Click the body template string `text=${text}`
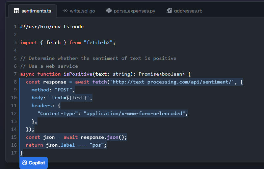This screenshot has width=264, height=169. pyautogui.click(x=69, y=98)
